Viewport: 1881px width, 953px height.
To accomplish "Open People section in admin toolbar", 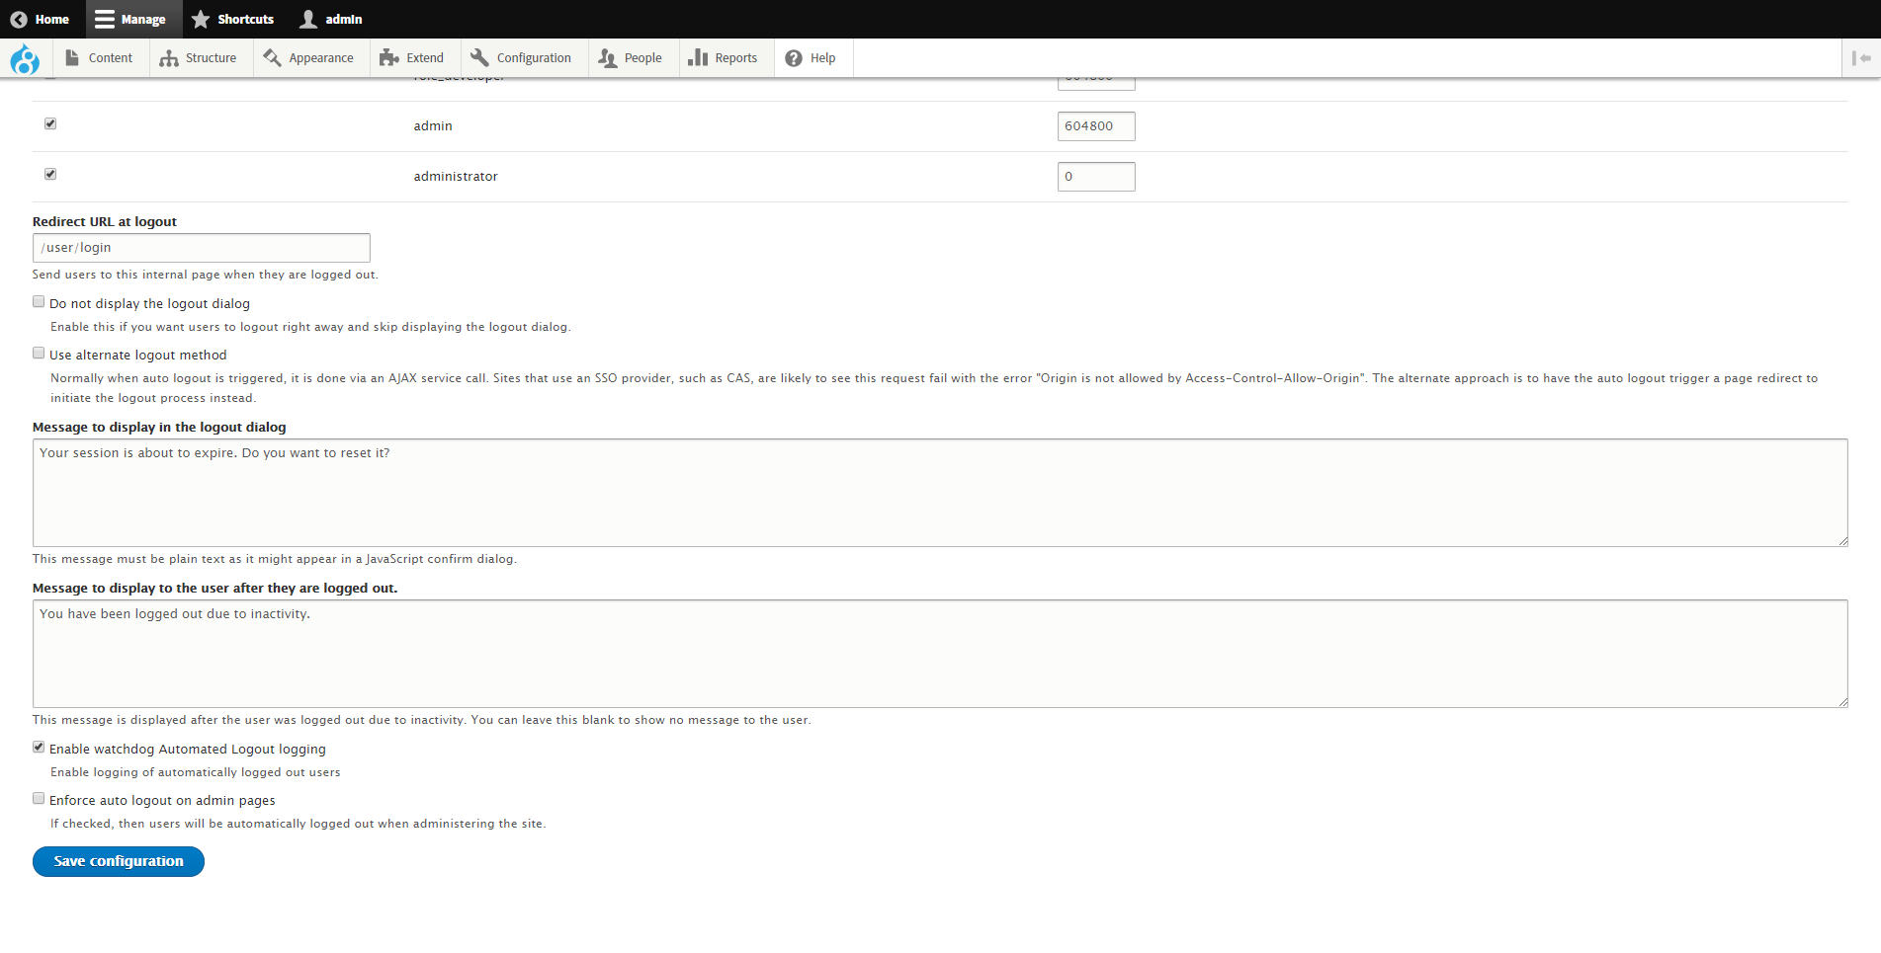I will pyautogui.click(x=631, y=58).
